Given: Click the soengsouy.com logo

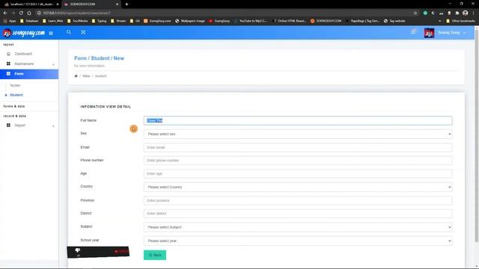Looking at the screenshot, I should pos(24,33).
